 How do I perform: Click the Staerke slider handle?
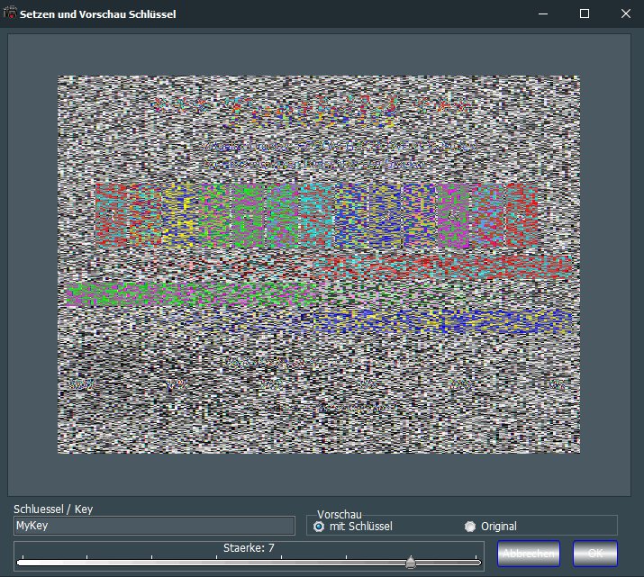[411, 562]
